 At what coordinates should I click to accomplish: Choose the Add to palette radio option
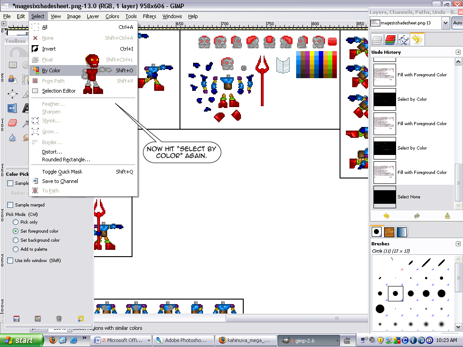[16, 249]
